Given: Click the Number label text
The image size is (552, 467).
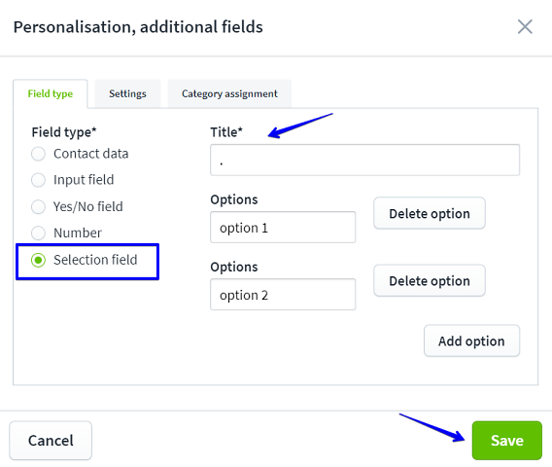Looking at the screenshot, I should click(78, 233).
